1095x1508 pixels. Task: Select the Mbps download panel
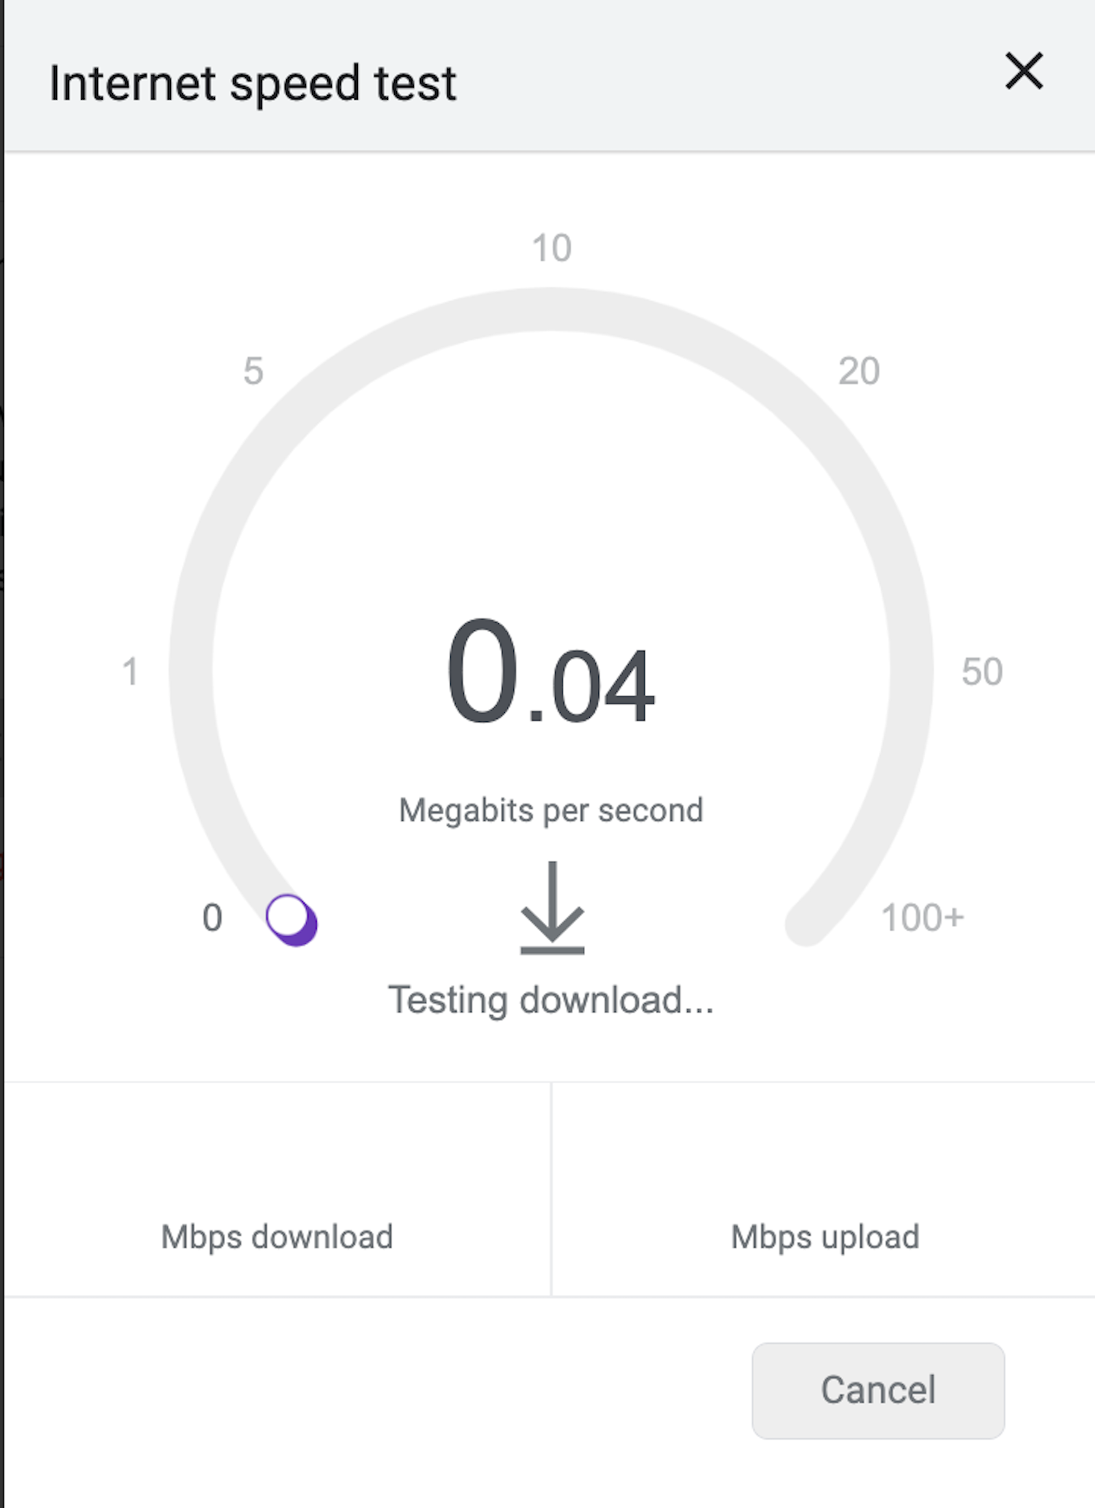275,1236
